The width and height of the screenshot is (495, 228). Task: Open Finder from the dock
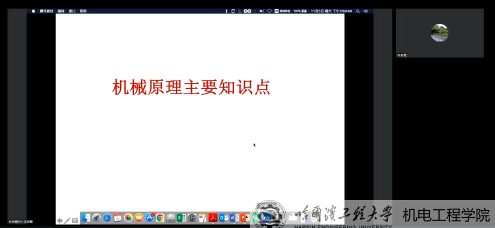tap(86, 218)
